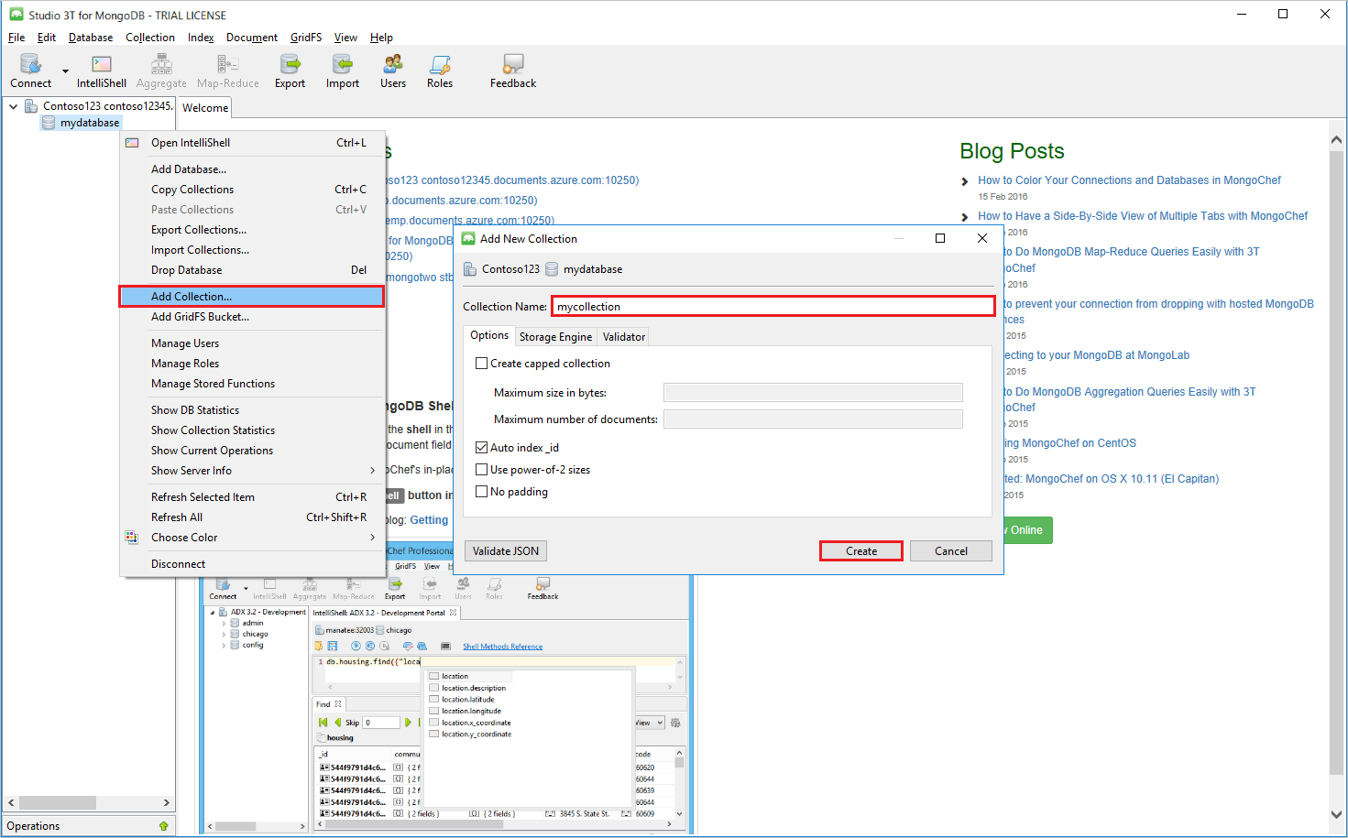Viewport: 1348px width, 838px height.
Task: Switch to the Storage Engine tab
Action: (555, 336)
